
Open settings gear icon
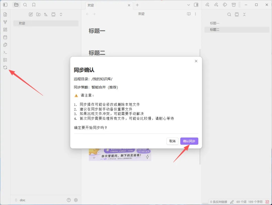pos(76,200)
